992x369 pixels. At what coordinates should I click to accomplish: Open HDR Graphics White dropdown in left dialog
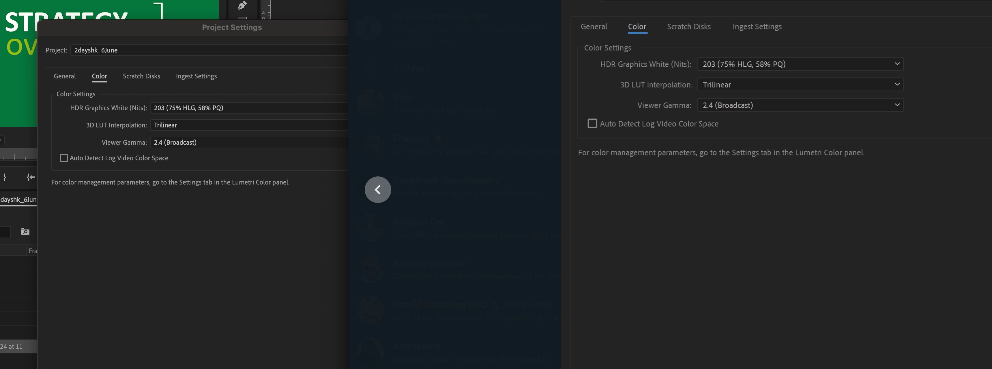(248, 108)
